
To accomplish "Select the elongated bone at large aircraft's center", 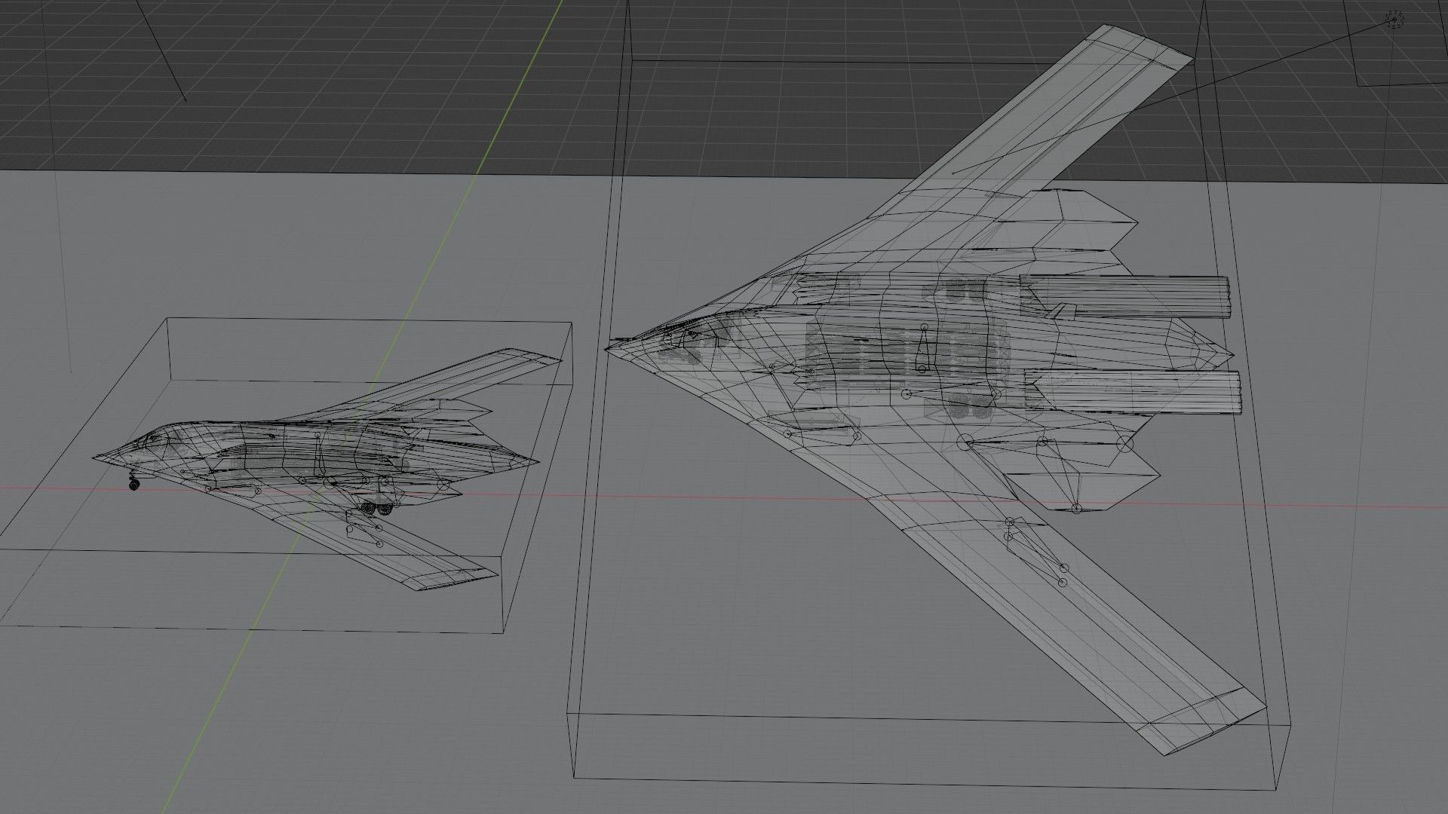I will (922, 348).
